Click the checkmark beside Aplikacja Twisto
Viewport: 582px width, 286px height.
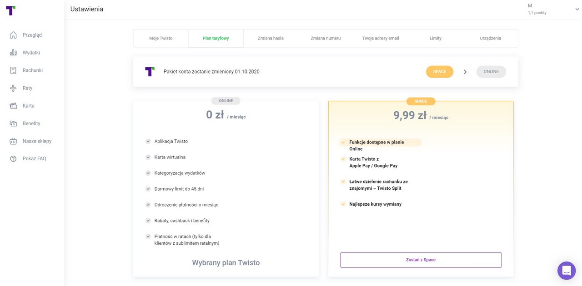coord(148,141)
